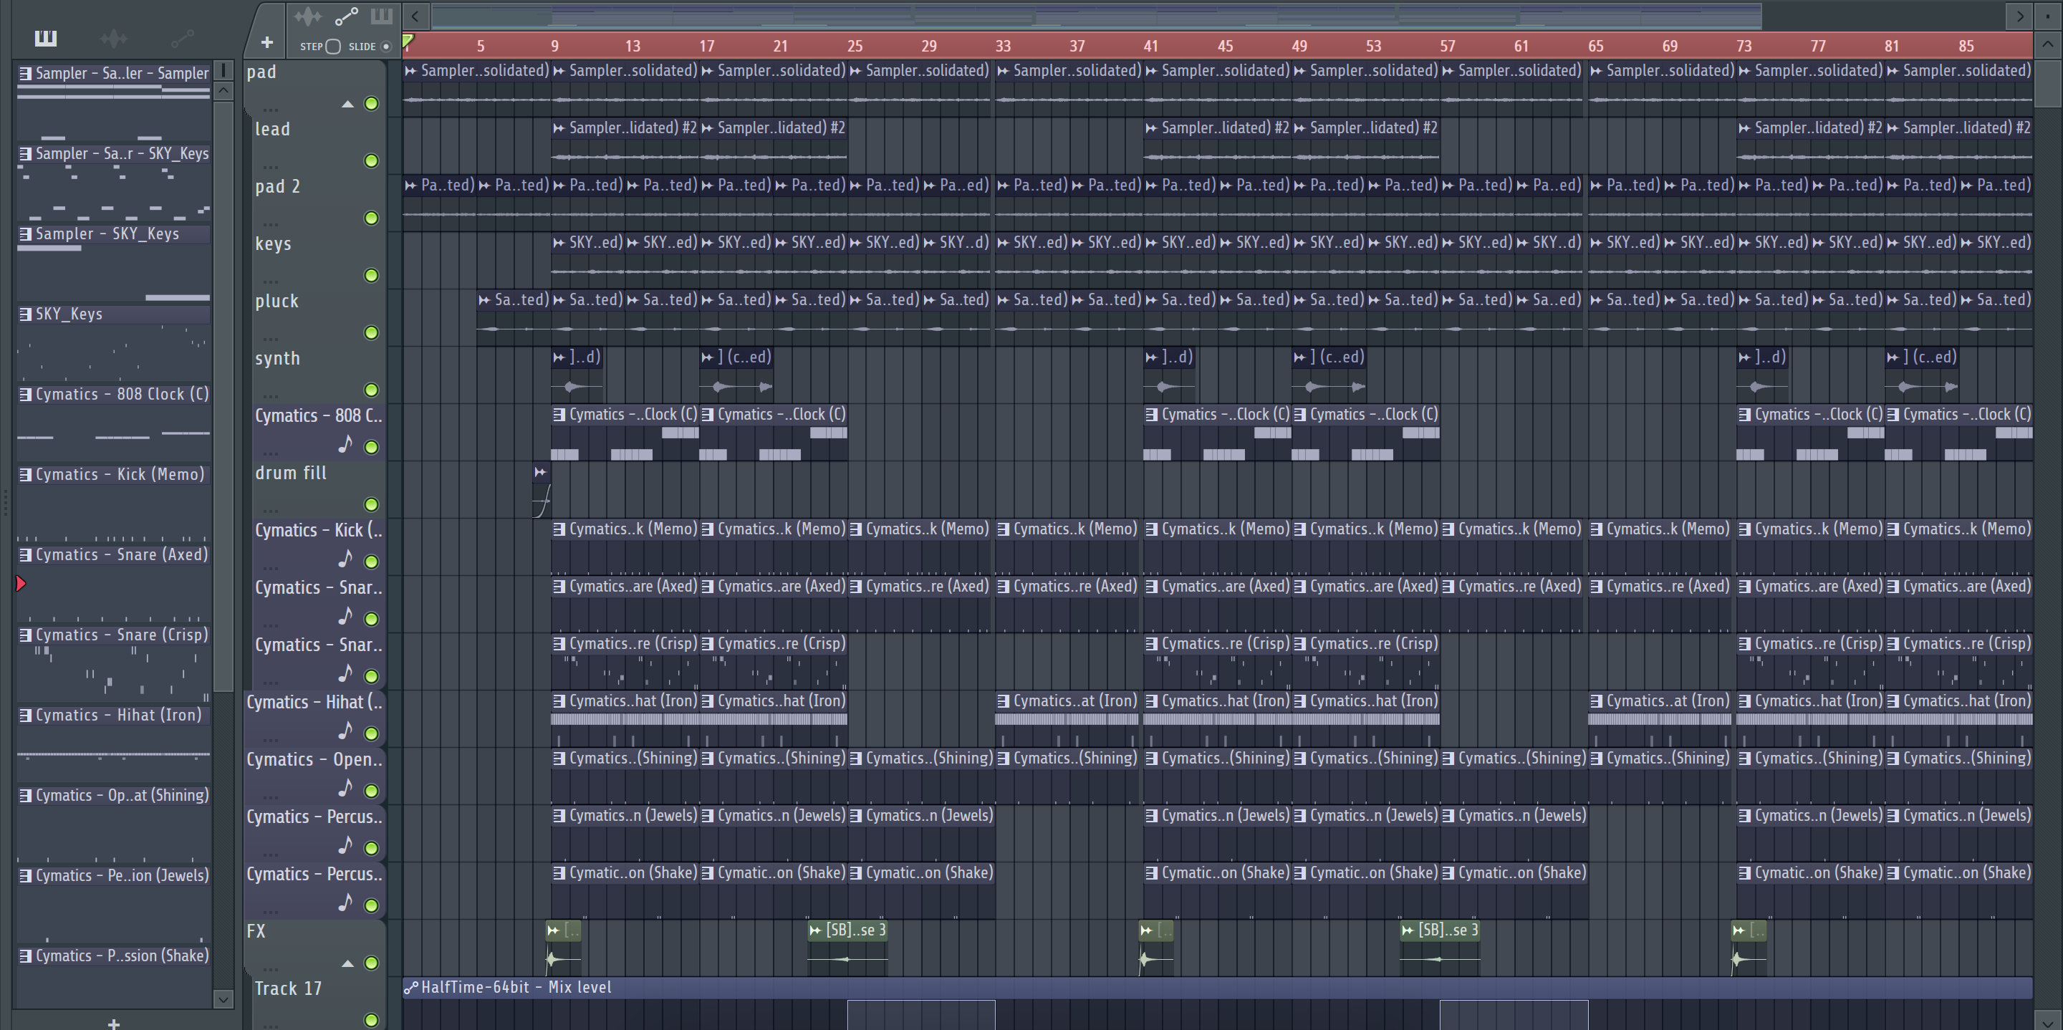Click note icon on Cymatics Open hat track

(345, 788)
